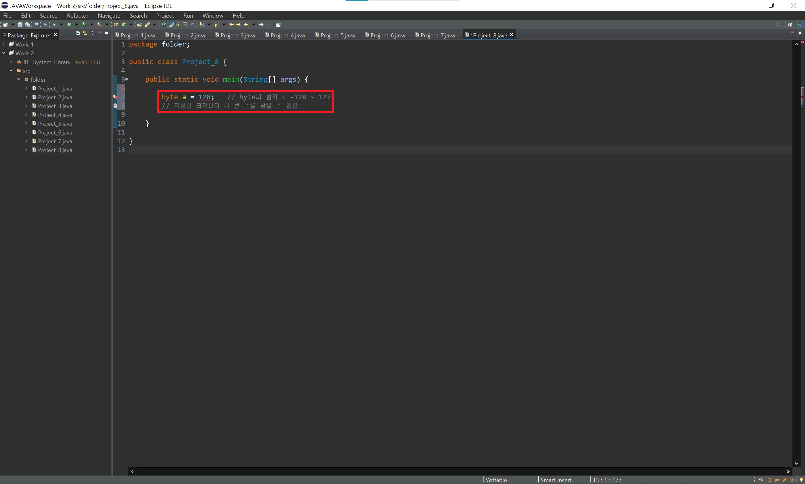Expand the Work 1 project
The width and height of the screenshot is (805, 484).
(x=4, y=44)
